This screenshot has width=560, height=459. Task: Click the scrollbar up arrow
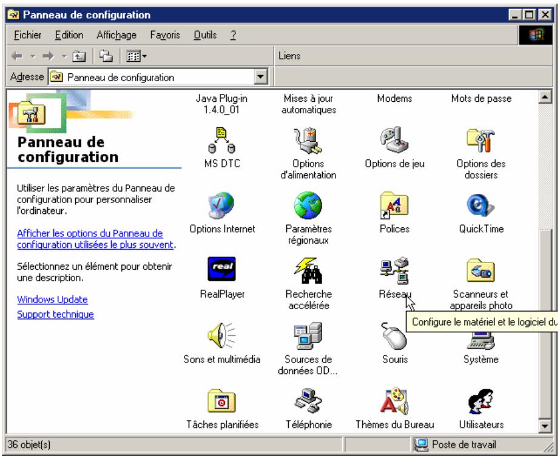pos(545,97)
